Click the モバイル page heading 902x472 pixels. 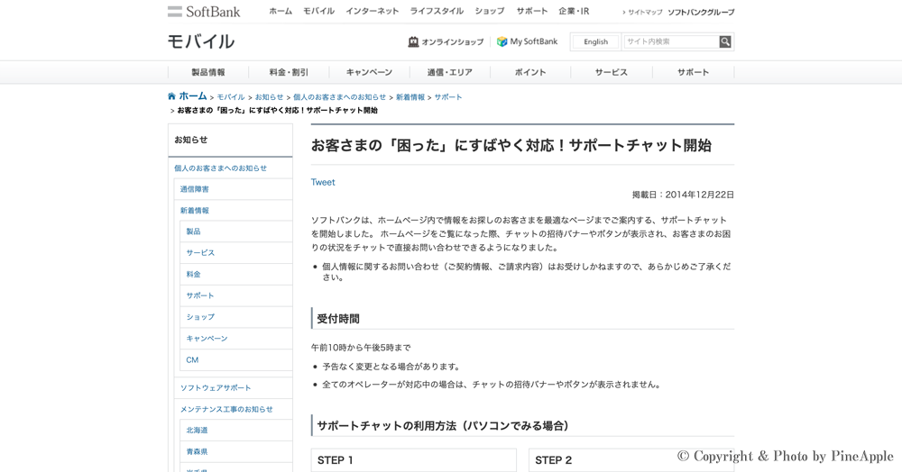(201, 42)
